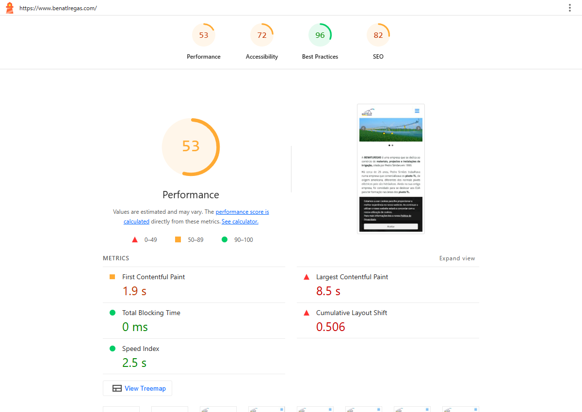
Task: Jump to the SEO category gauge showing 82
Action: (378, 42)
